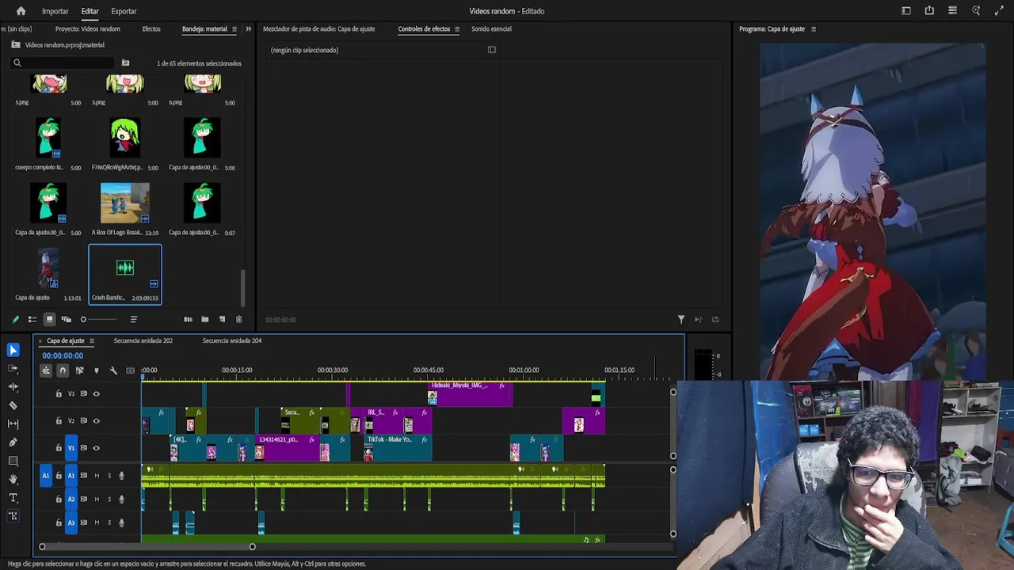Click the quick export share icon
The height and width of the screenshot is (570, 1014).
click(929, 11)
